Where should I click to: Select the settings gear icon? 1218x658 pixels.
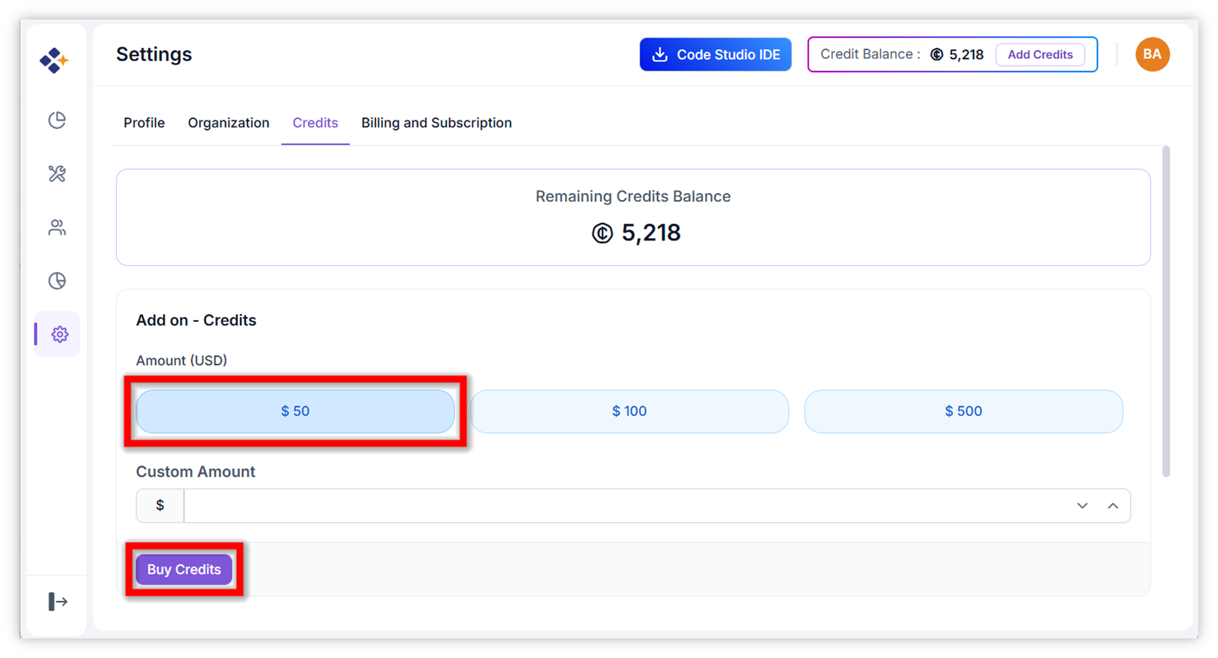click(x=59, y=334)
